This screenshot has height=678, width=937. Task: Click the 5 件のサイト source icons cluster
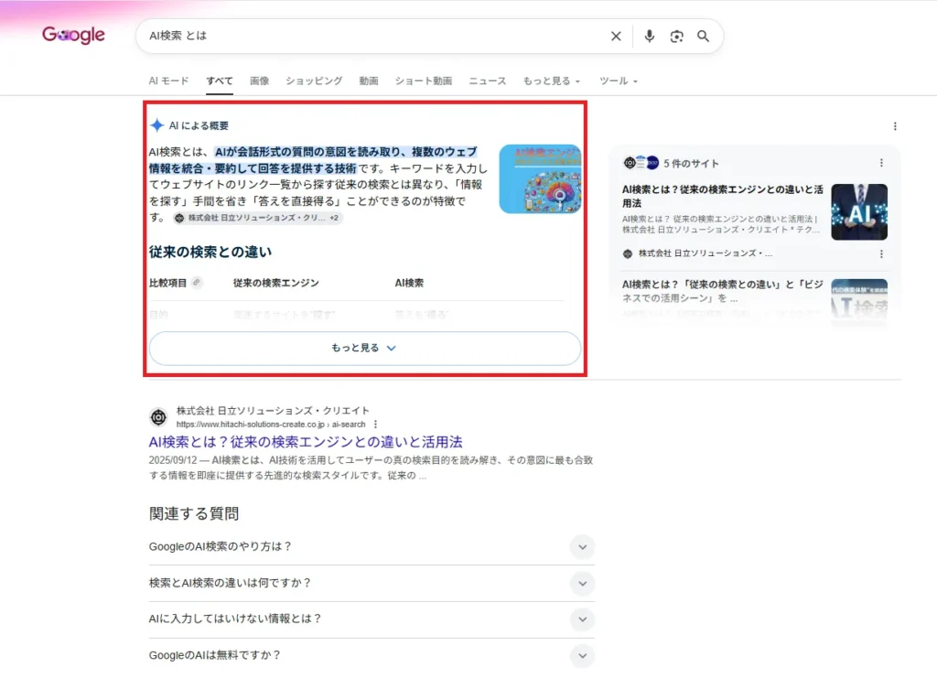(641, 163)
